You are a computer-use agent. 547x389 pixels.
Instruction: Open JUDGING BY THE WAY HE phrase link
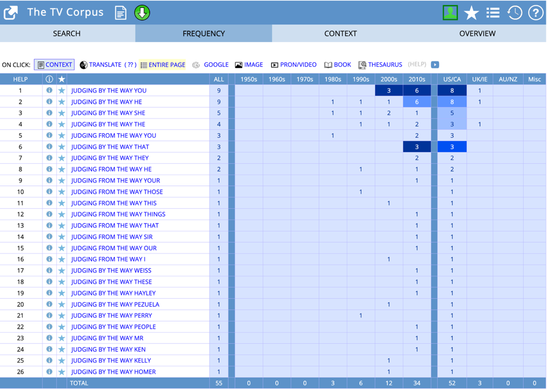click(x=107, y=102)
